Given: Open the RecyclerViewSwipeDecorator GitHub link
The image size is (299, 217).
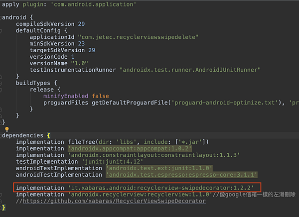Looking at the screenshot, I should [x=114, y=201].
